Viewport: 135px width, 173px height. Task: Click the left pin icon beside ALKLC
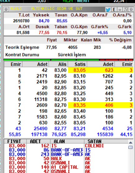point(6,9)
